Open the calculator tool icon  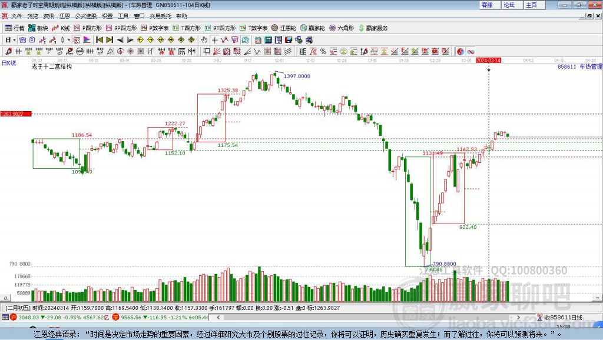pyautogui.click(x=268, y=40)
